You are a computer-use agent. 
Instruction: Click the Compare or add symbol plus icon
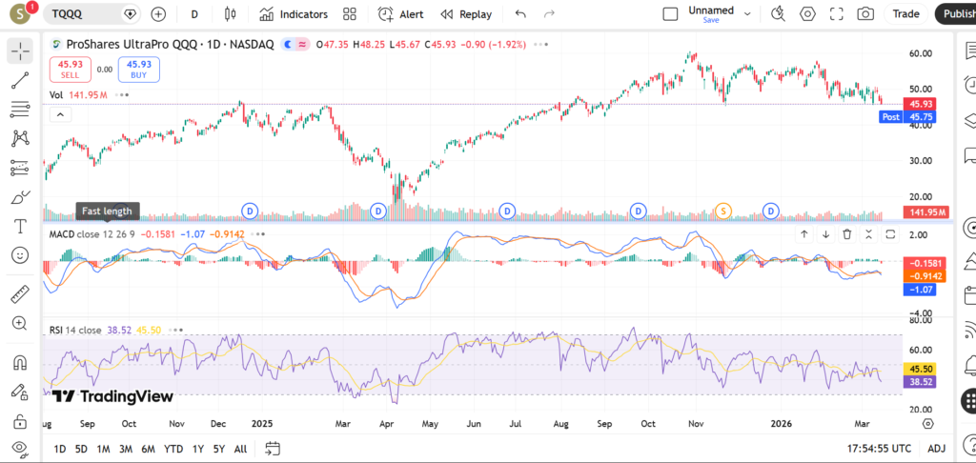click(x=158, y=14)
